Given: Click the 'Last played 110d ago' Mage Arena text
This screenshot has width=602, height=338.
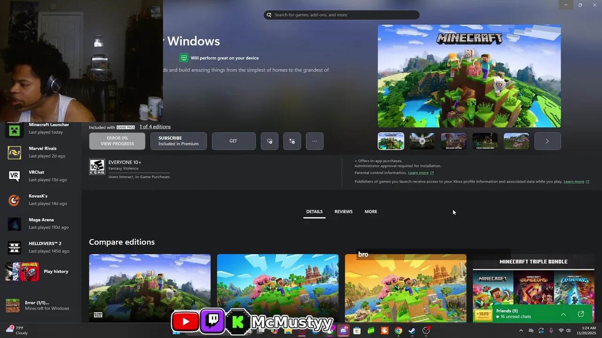Looking at the screenshot, I should [48, 228].
